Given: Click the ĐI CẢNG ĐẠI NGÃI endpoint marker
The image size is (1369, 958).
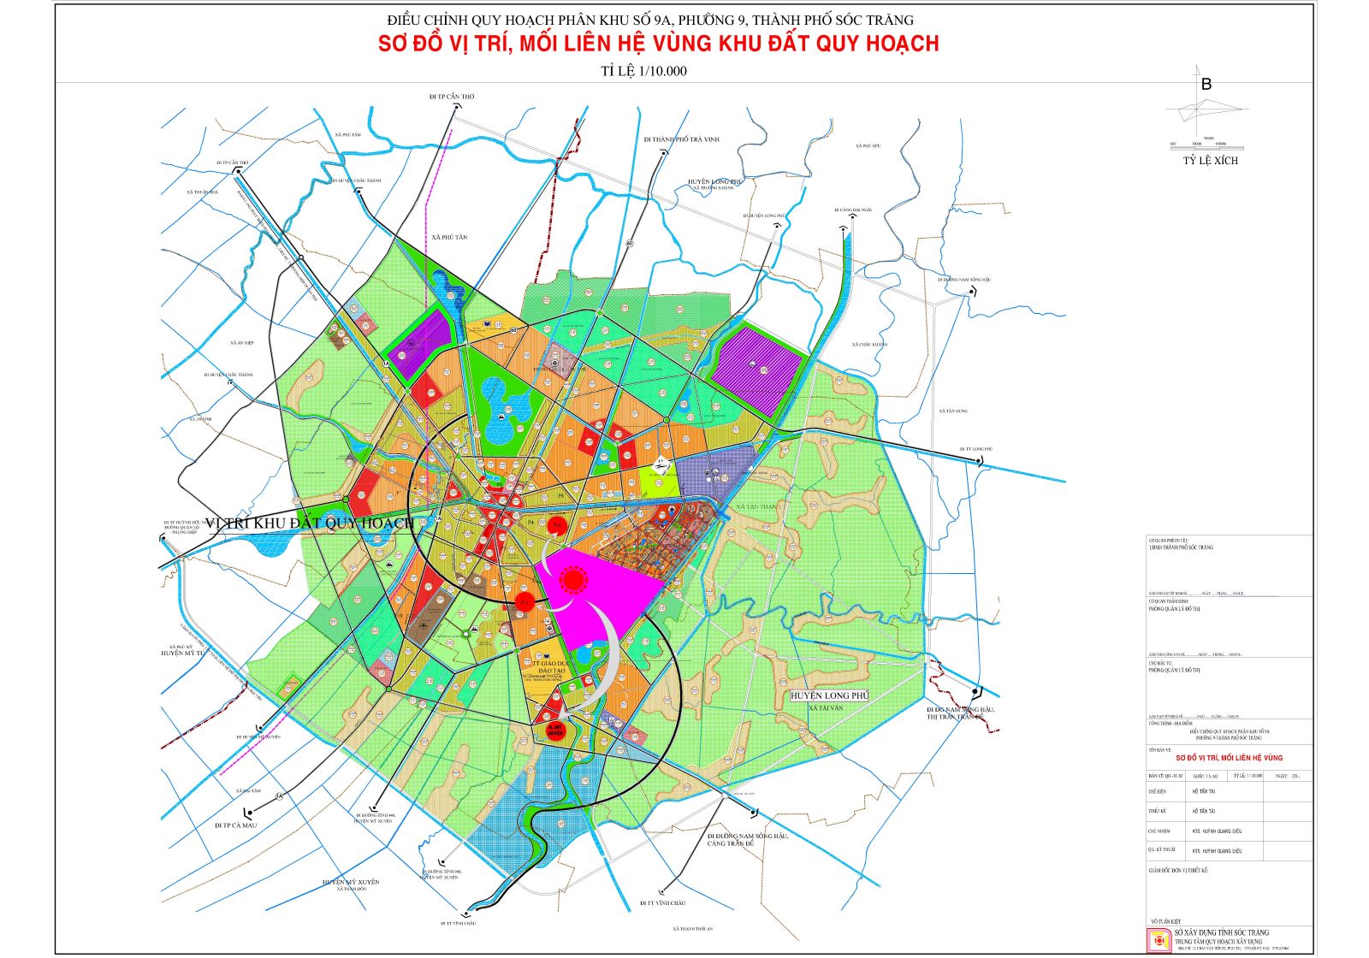Looking at the screenshot, I should coord(844,228).
